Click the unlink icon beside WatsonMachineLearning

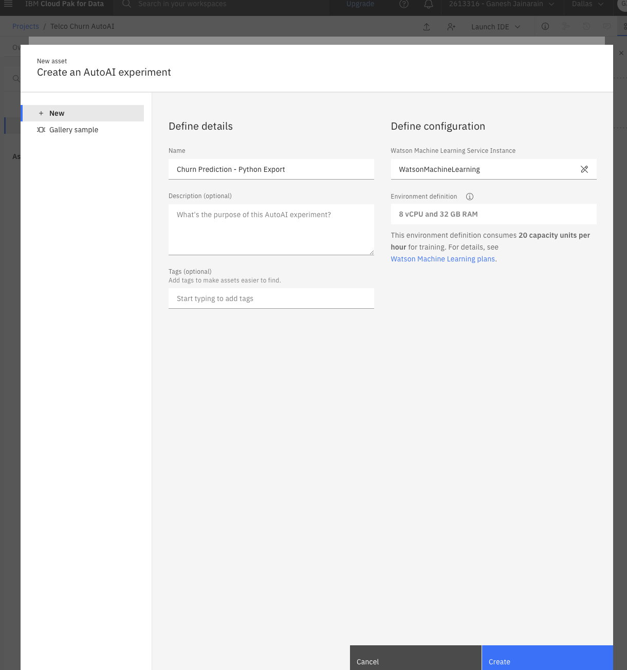[584, 169]
